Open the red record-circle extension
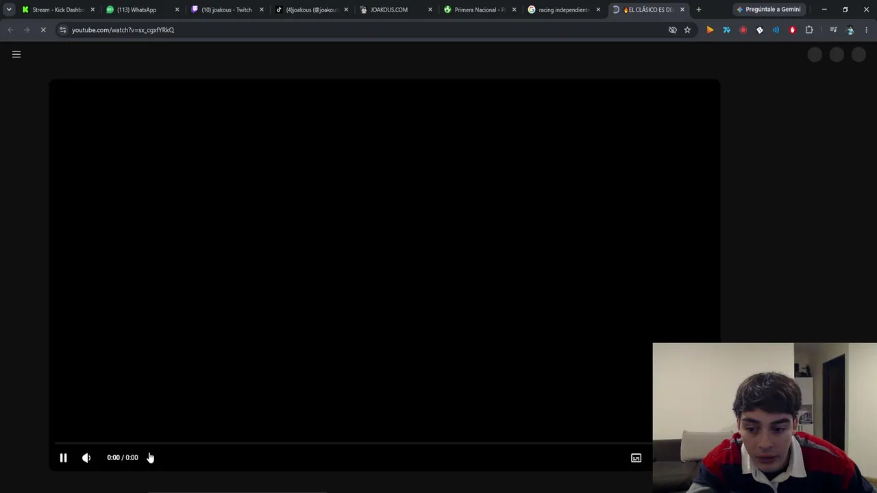Screen dimensions: 877x493 (743, 30)
